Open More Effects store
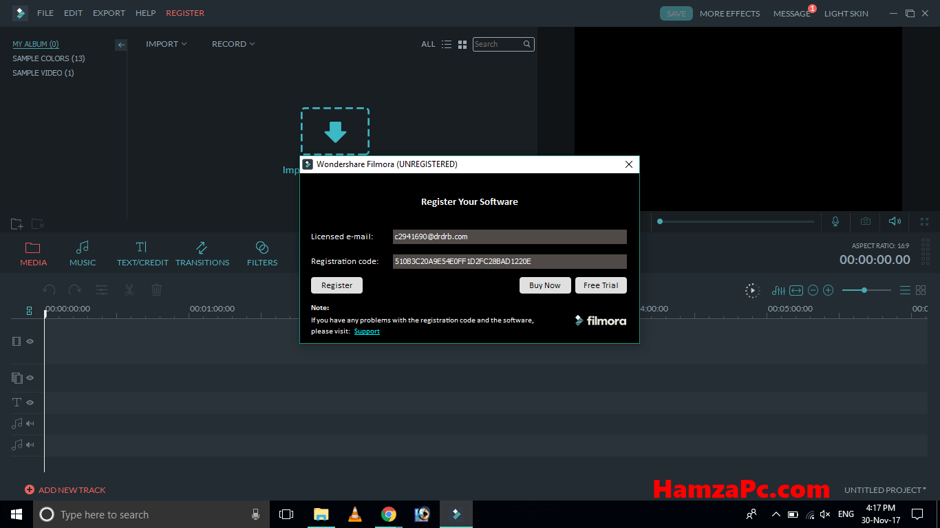This screenshot has height=528, width=940. pos(729,14)
